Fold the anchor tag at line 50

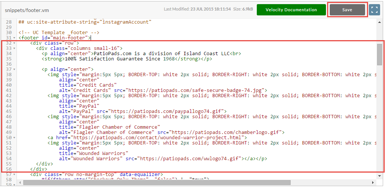click(x=14, y=137)
